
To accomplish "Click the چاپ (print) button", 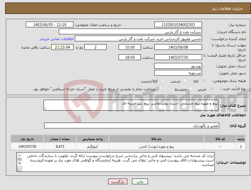I will 140,181.
